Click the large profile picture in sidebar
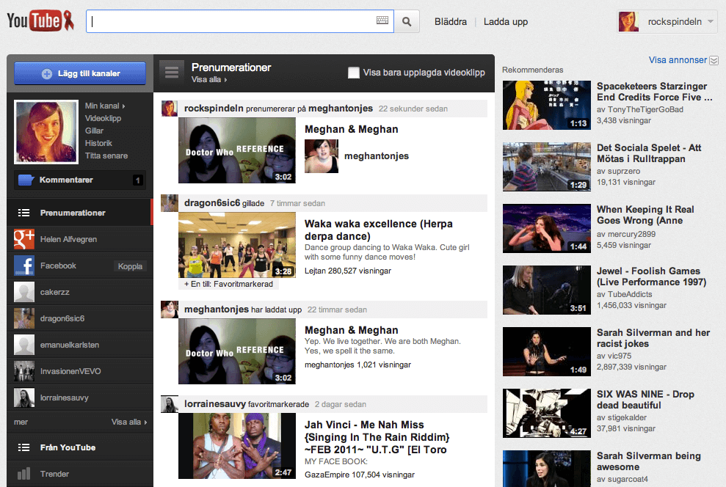This screenshot has width=726, height=487. pyautogui.click(x=46, y=132)
